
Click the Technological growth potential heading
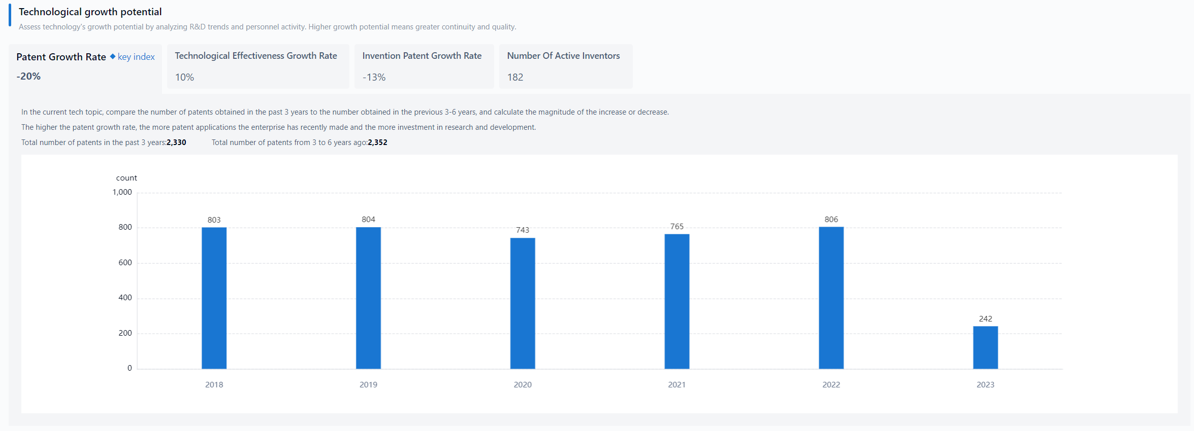[90, 12]
